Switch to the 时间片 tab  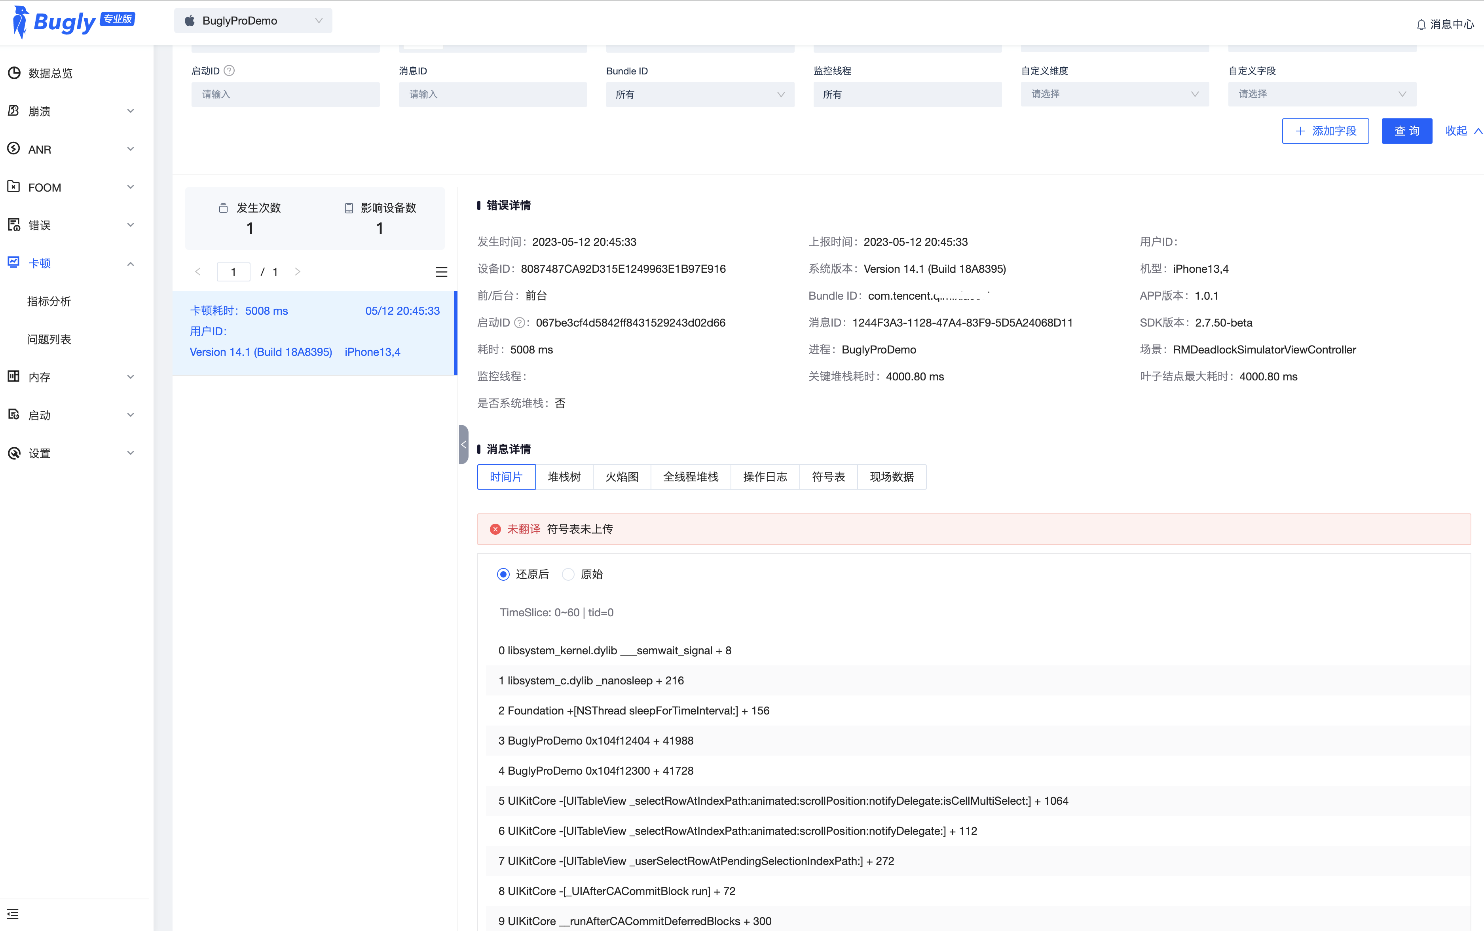506,477
